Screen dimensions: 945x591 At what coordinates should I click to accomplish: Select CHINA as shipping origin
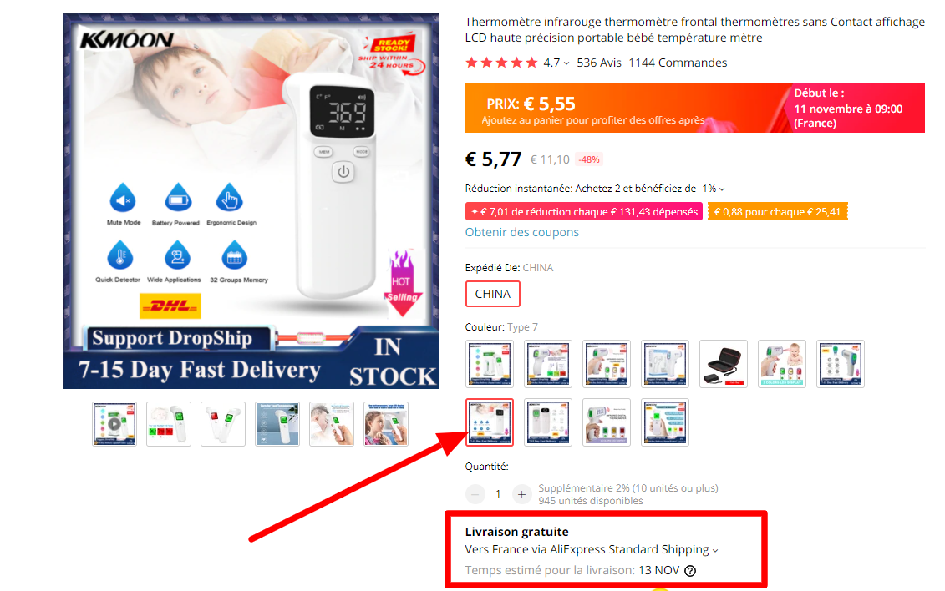(x=492, y=294)
